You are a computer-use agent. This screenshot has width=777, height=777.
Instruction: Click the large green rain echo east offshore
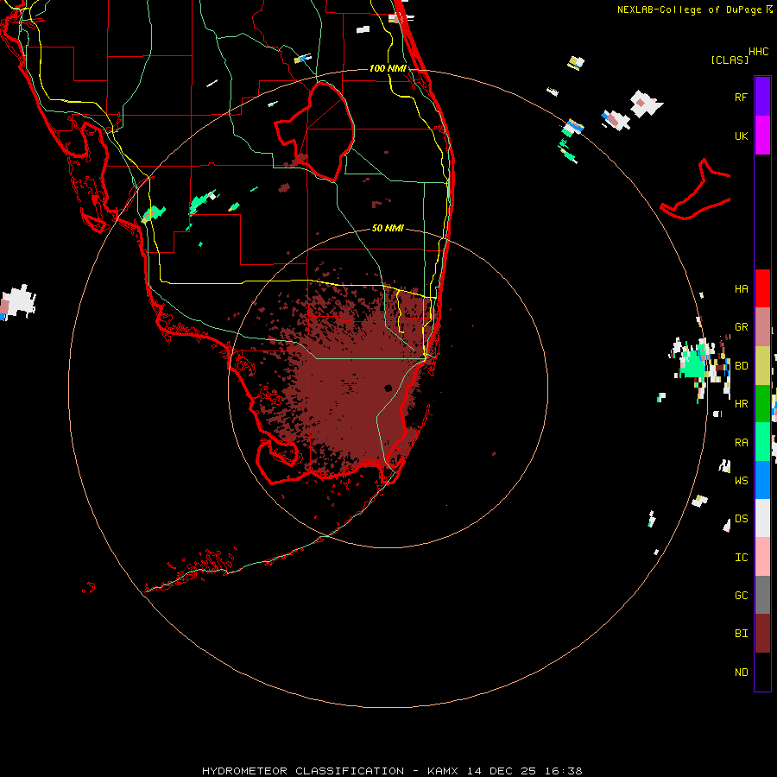[692, 364]
